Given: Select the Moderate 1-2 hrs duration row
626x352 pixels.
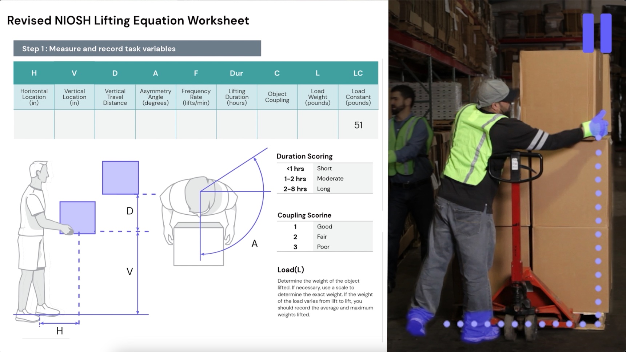Looking at the screenshot, I should 330,178.
